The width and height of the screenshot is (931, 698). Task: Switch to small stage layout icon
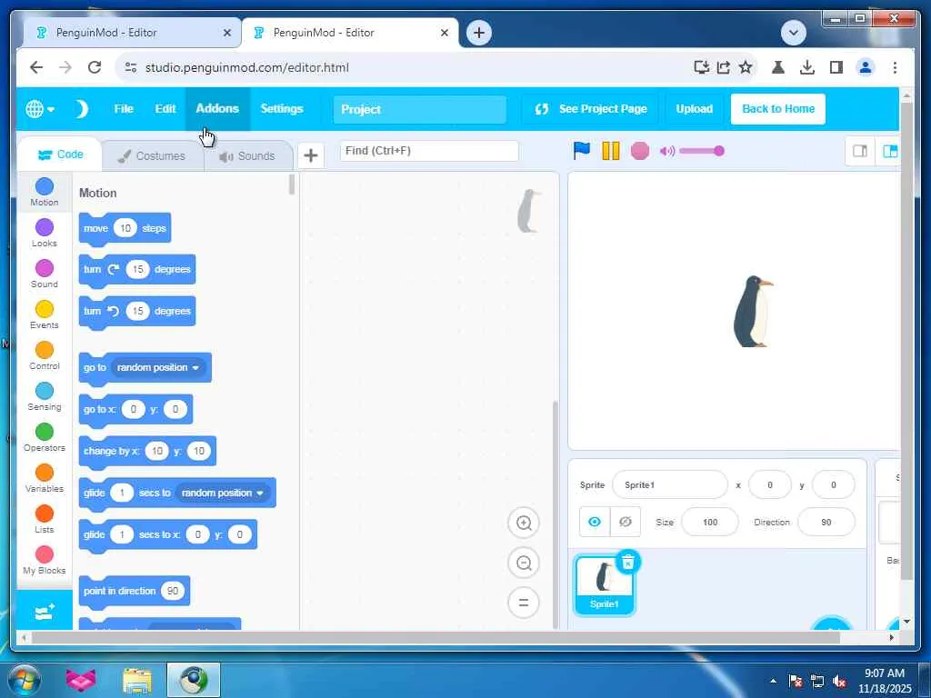pyautogui.click(x=860, y=152)
